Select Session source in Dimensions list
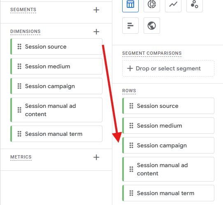 point(56,47)
